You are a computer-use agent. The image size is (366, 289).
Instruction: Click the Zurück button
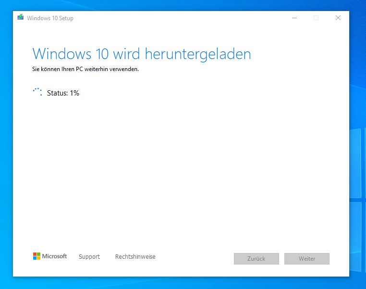point(256,259)
